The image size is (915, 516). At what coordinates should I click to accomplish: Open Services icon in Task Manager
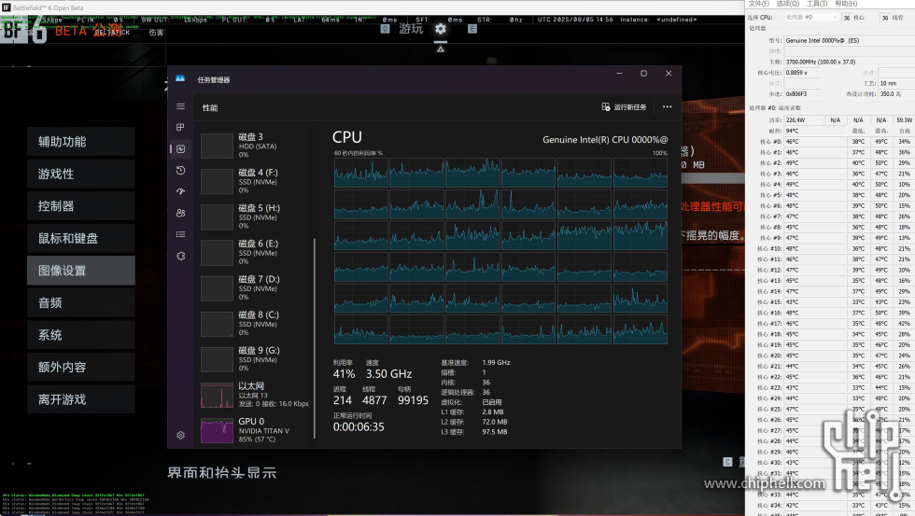(181, 256)
